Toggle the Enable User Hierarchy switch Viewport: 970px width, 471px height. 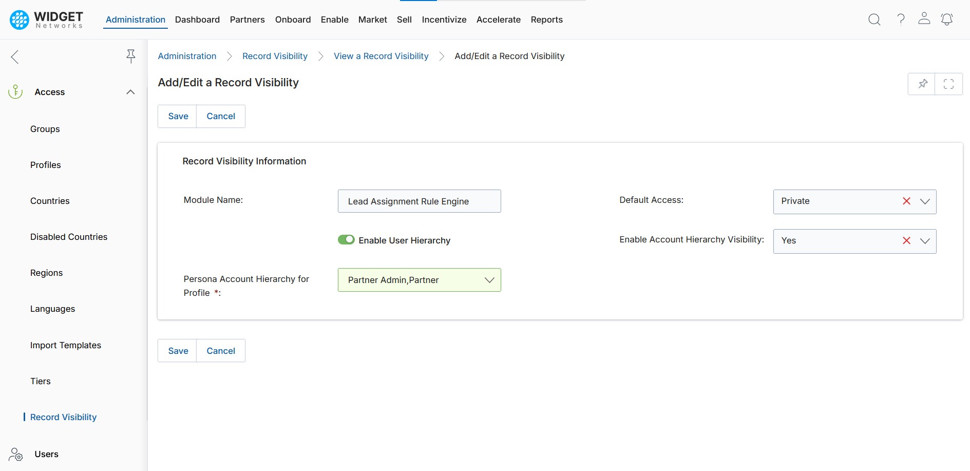tap(346, 240)
